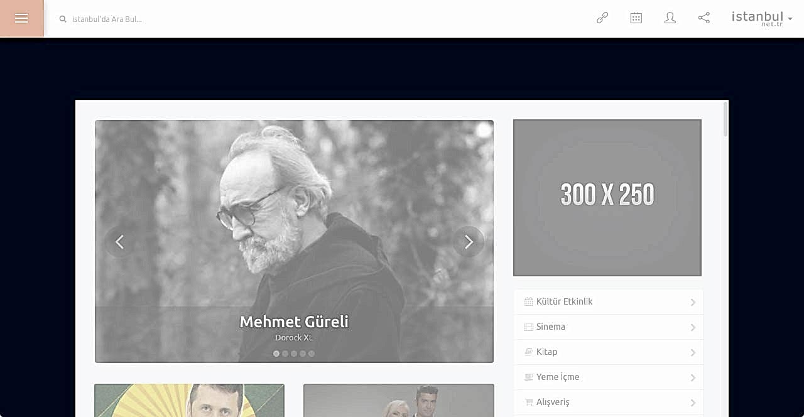Select the last carousel indicator dot
Viewport: 804px width, 417px height.
click(312, 354)
